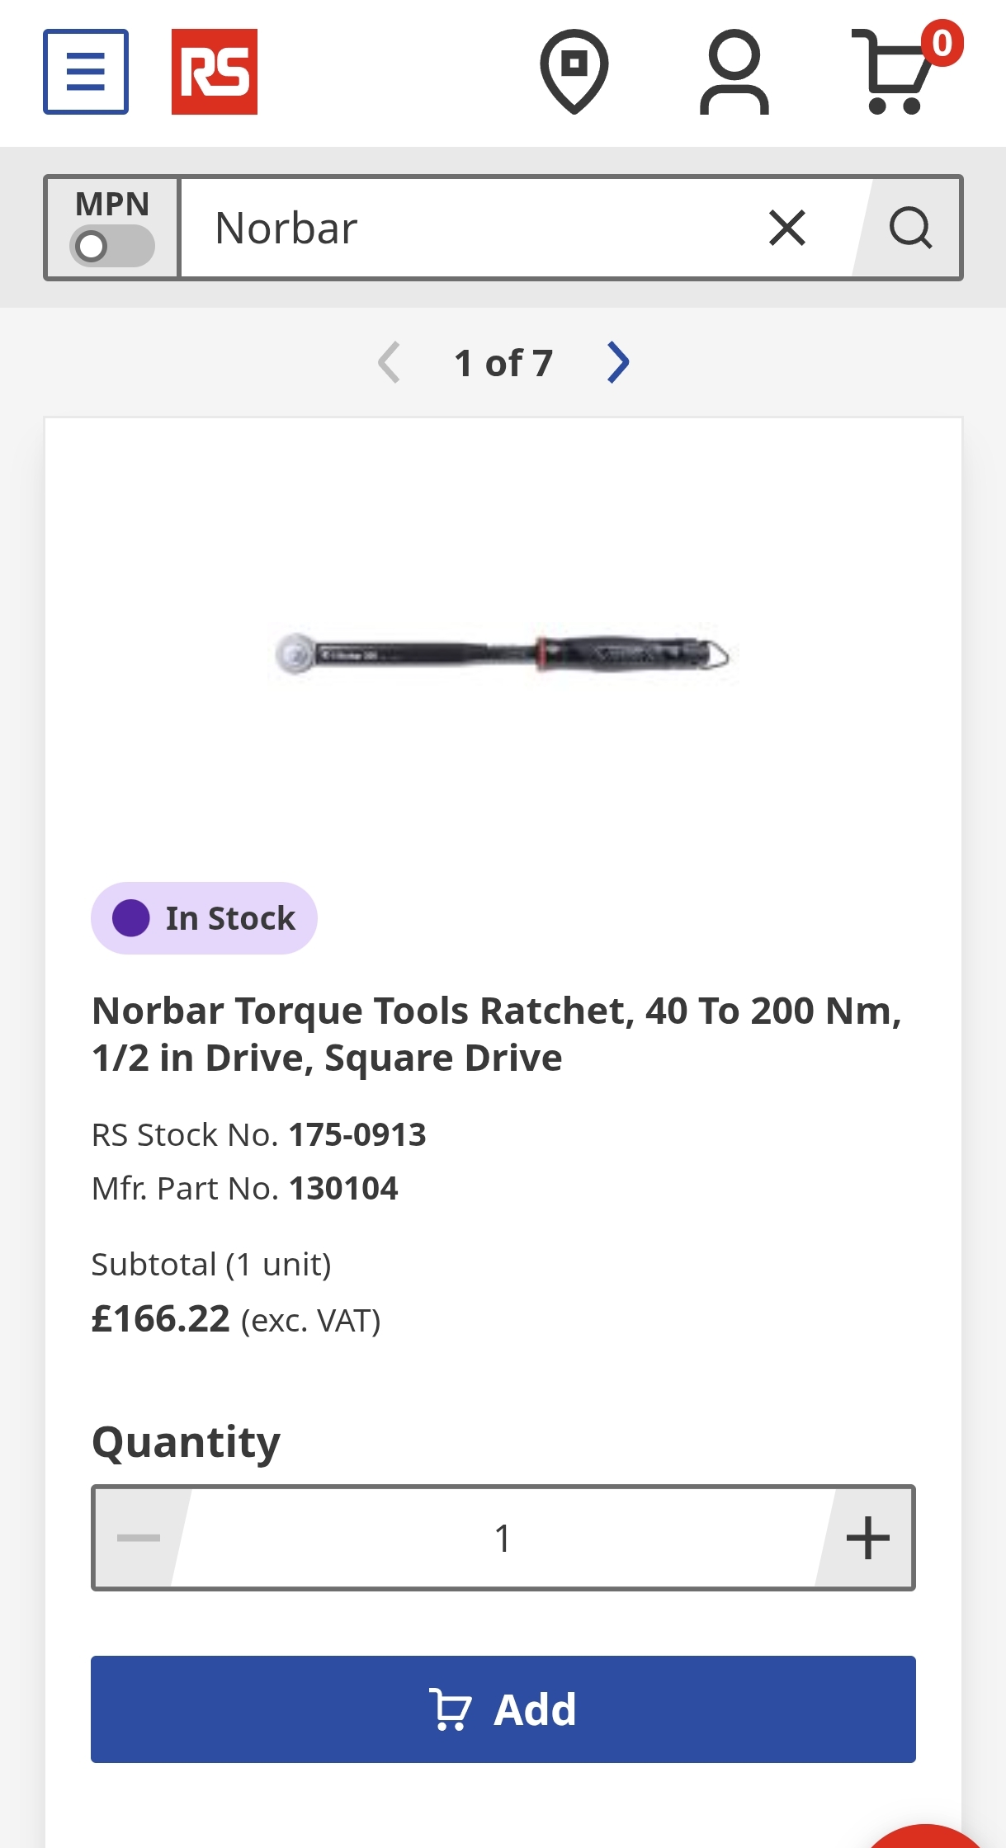Click the RS Stock No. 175-0913
This screenshot has width=1006, height=1848.
(357, 1135)
